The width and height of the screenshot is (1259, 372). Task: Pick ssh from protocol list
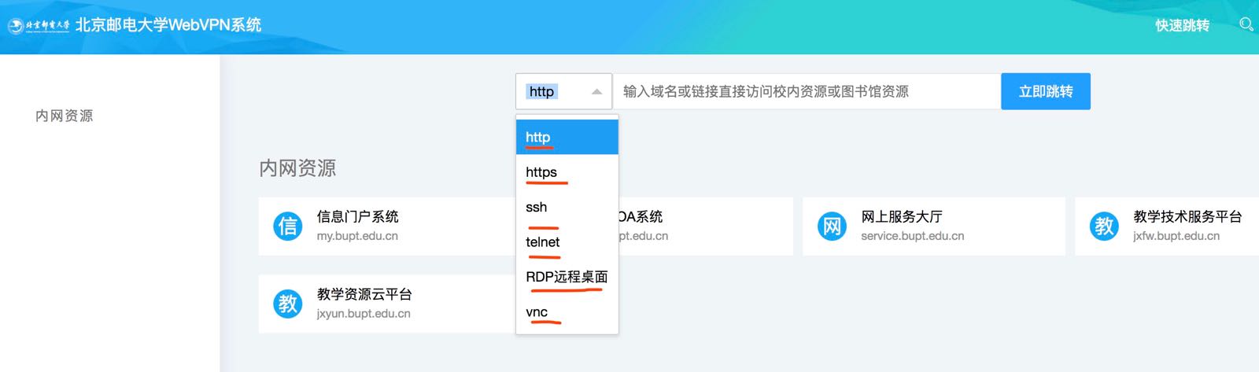(567, 207)
